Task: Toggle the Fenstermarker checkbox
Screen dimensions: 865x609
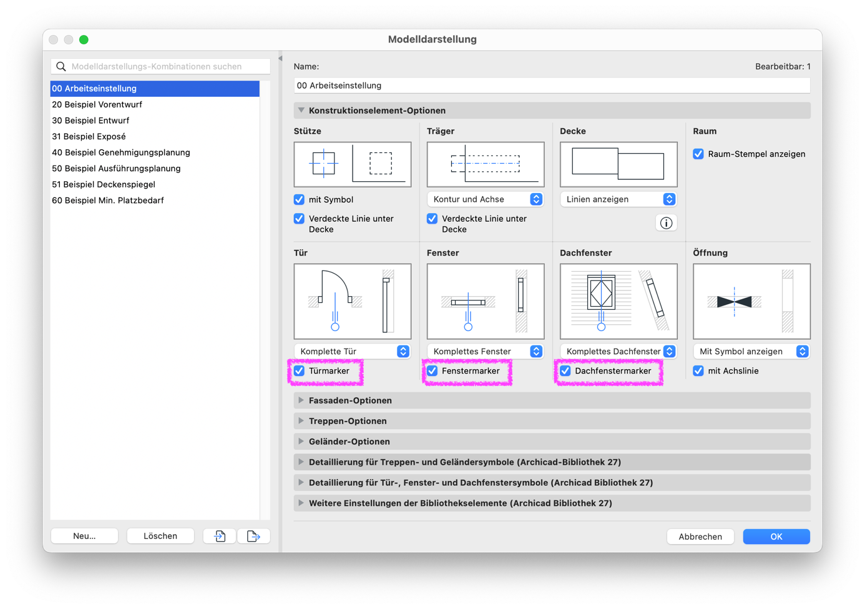Action: click(x=433, y=371)
